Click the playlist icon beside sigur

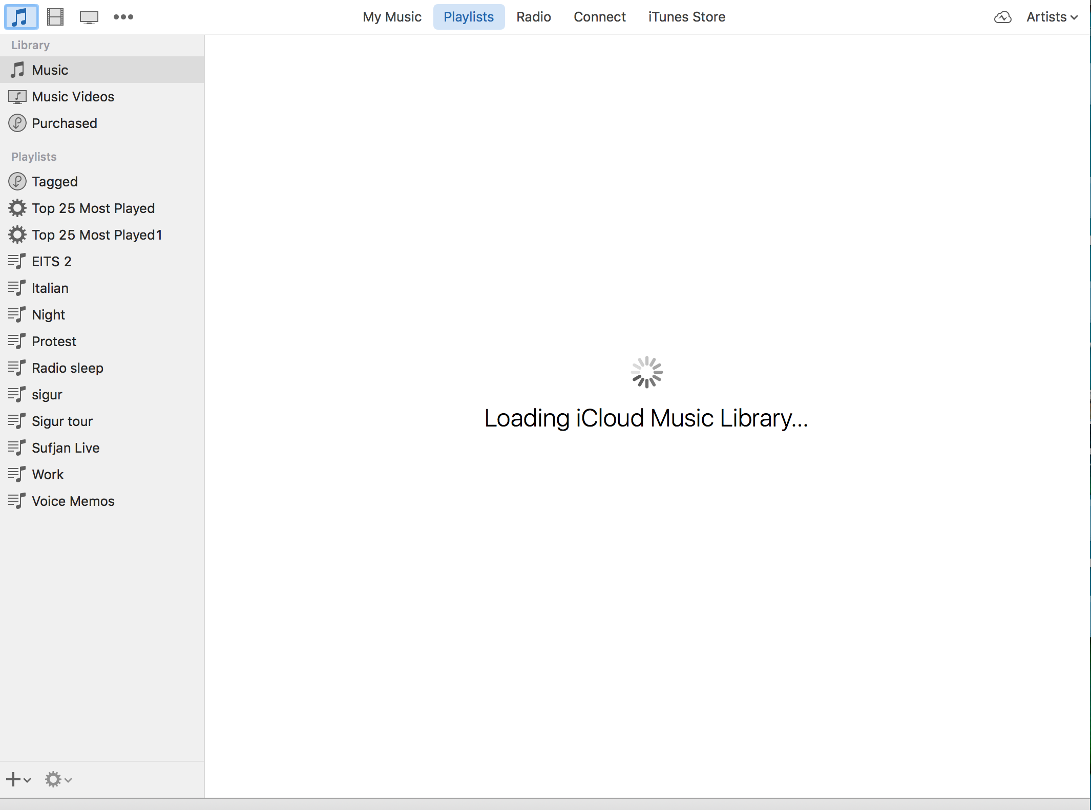[x=17, y=394]
